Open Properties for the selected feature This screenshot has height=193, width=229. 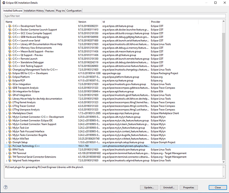pyautogui.click(x=189, y=188)
